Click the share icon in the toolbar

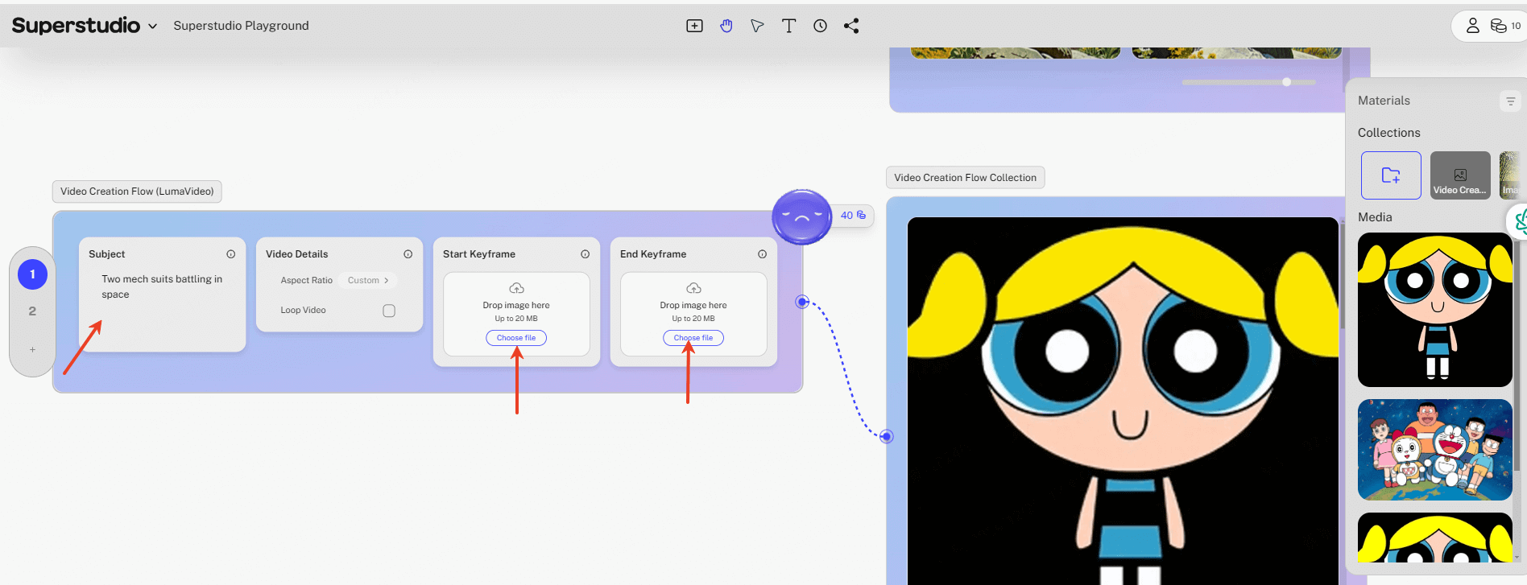(x=851, y=26)
